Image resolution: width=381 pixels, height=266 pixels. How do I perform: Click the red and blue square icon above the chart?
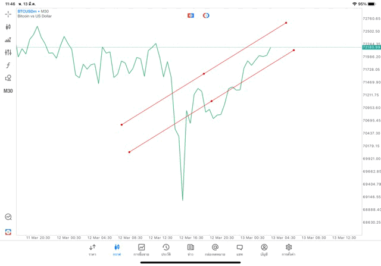coord(190,15)
